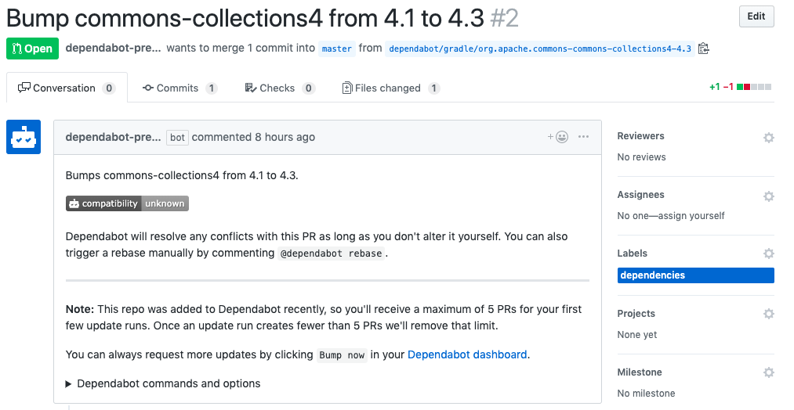Copy the branch name with the clipboard icon
Screen dimensions: 794x410
coord(703,49)
